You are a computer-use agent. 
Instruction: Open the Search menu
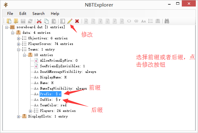38,14
